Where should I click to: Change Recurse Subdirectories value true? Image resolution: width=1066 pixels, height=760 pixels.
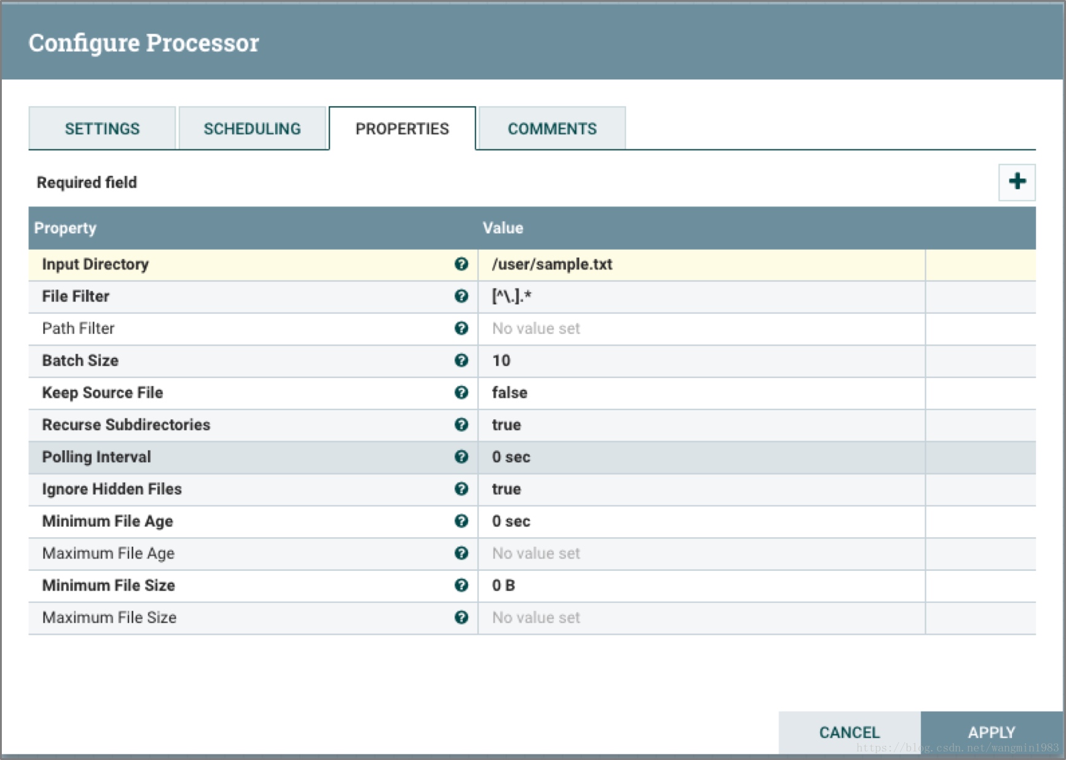click(x=702, y=425)
